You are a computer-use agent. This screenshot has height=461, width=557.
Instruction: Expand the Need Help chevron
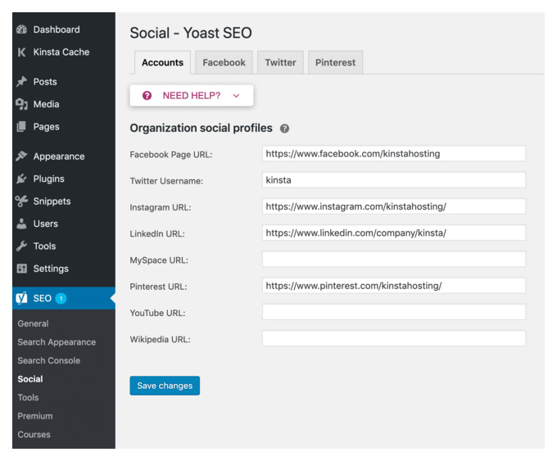(236, 96)
